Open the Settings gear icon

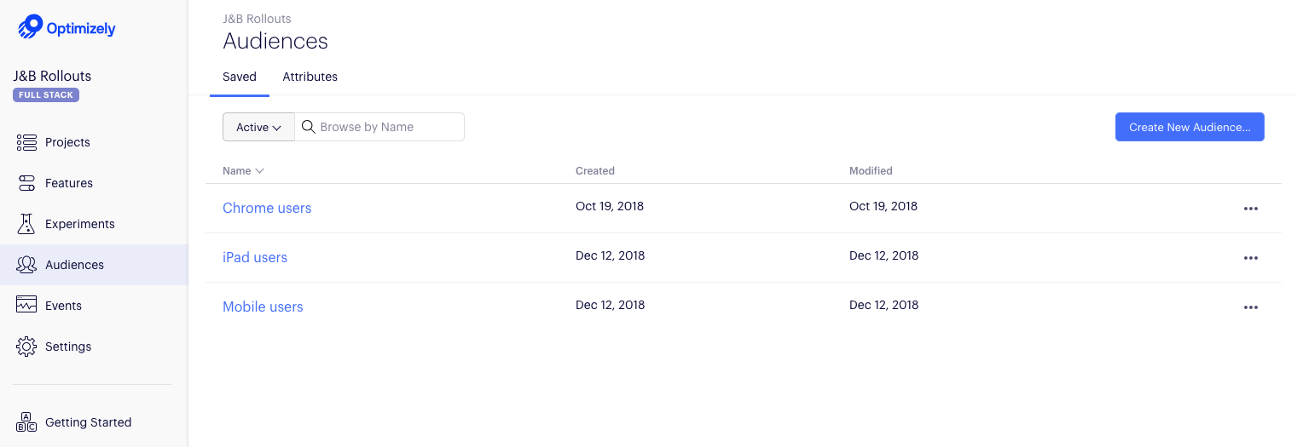[x=26, y=347]
